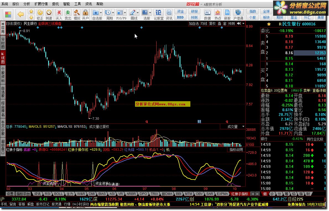The height and width of the screenshot is (211, 329).
Task: Expand the 画线 dropdown arrow
Action: pos(138,13)
